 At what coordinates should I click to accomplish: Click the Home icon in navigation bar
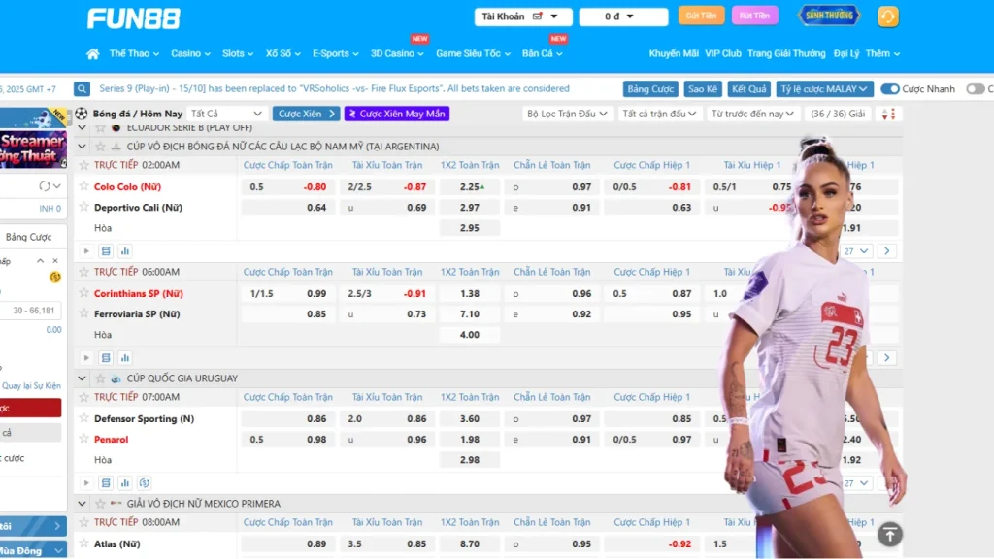click(92, 54)
